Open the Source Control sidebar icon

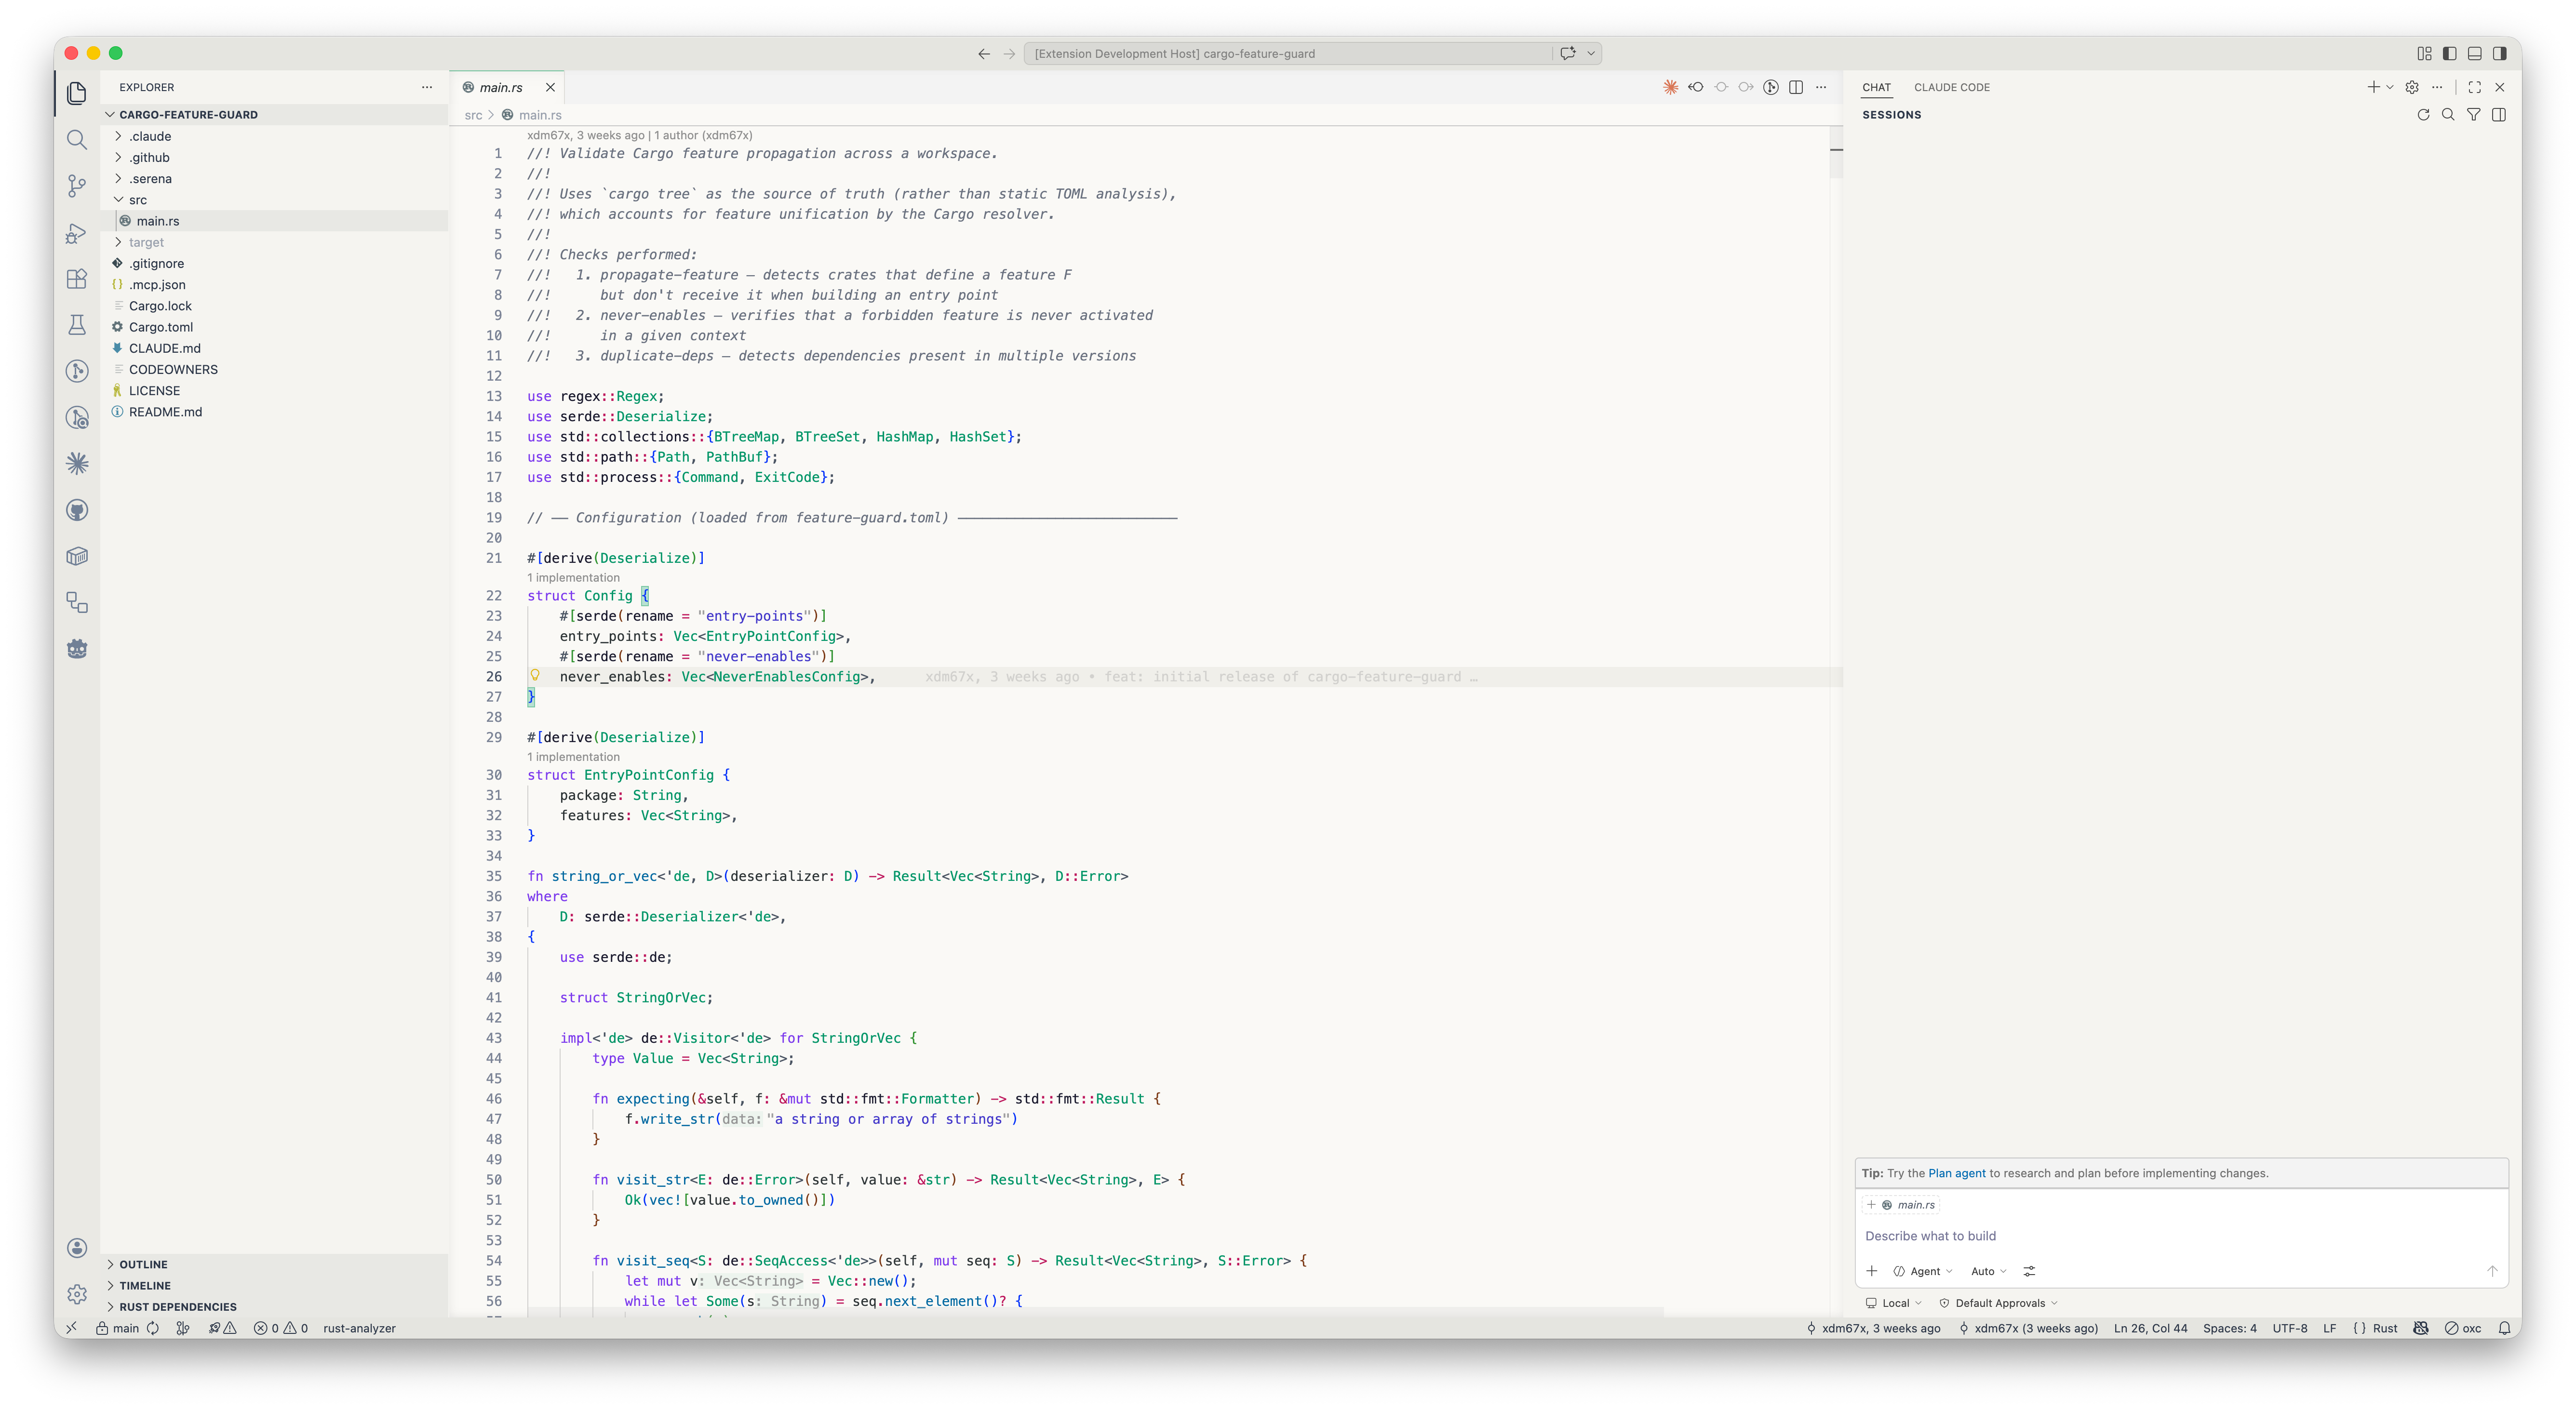pyautogui.click(x=77, y=186)
